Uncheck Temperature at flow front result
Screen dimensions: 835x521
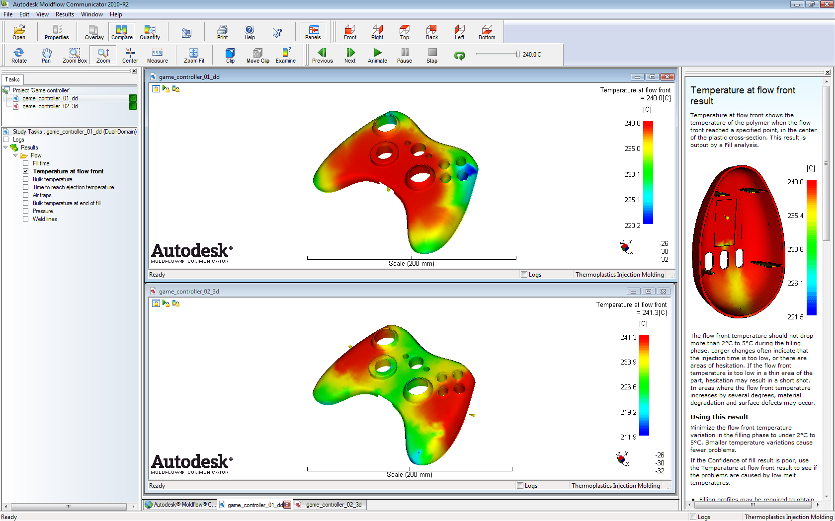(x=25, y=171)
